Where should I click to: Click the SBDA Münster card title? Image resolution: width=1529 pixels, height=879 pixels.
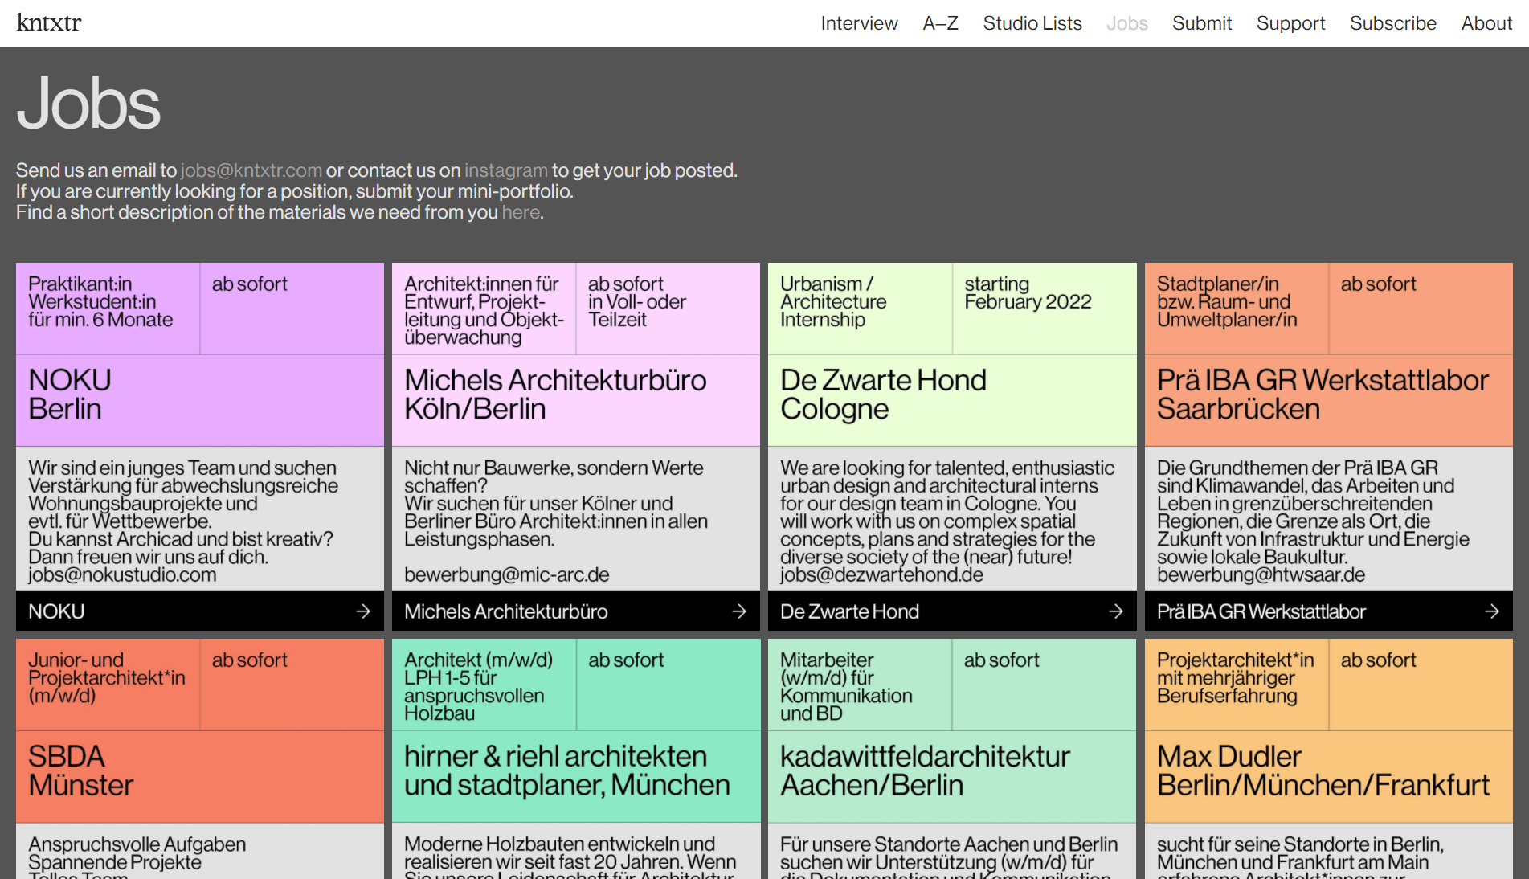click(80, 771)
